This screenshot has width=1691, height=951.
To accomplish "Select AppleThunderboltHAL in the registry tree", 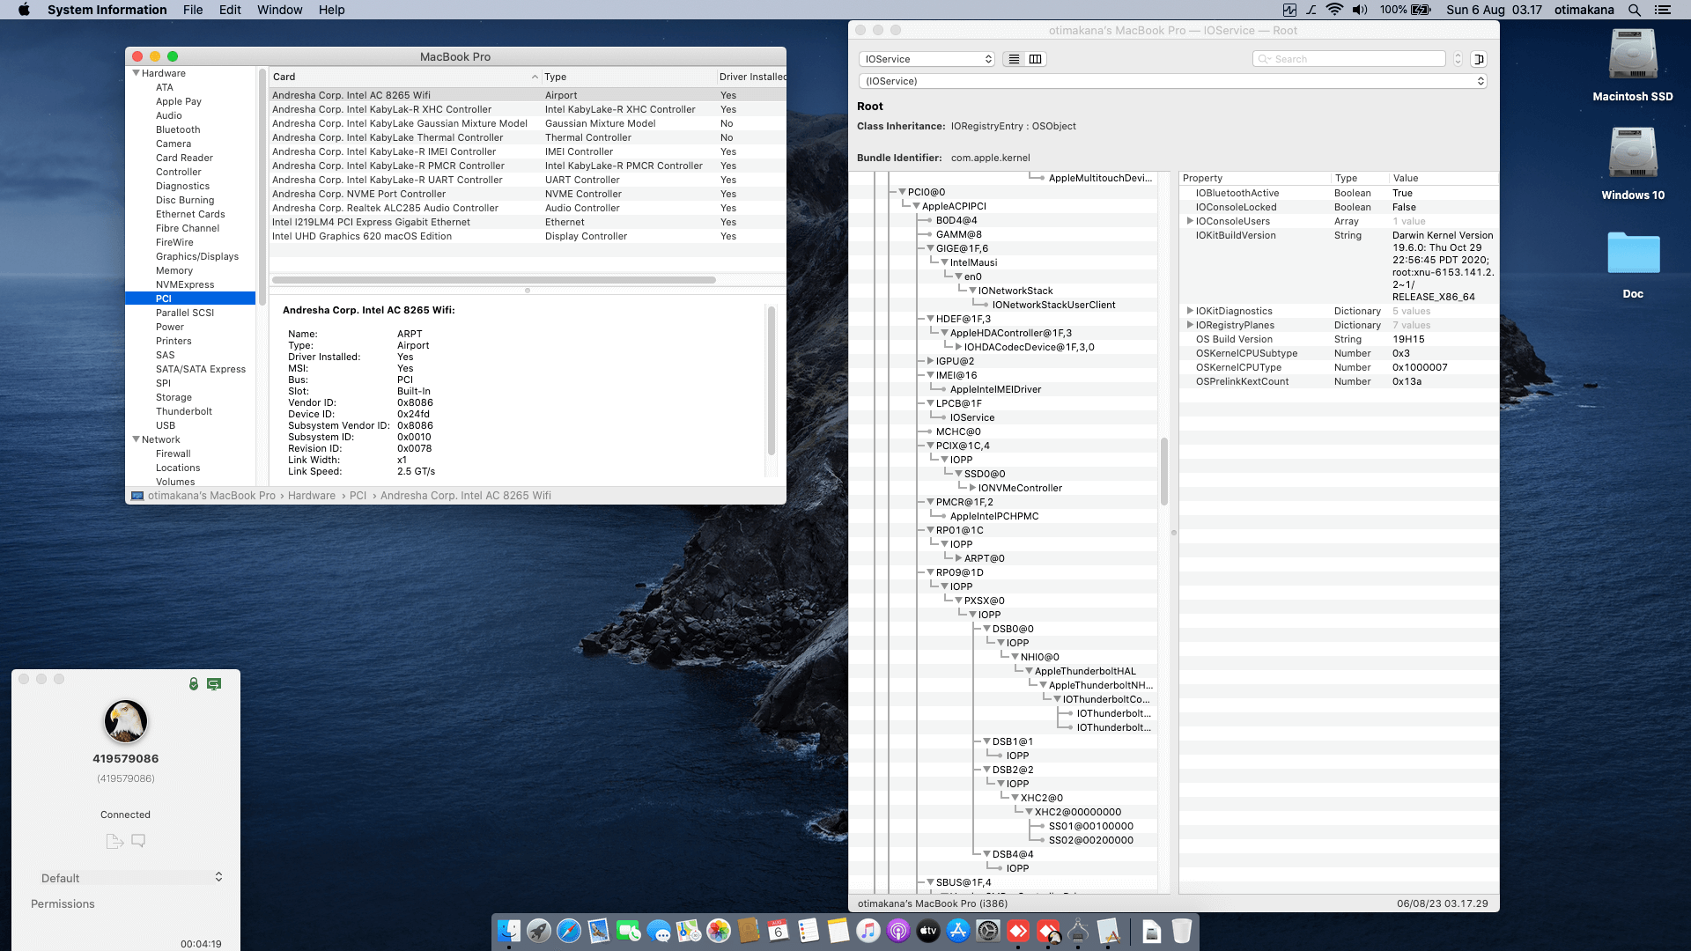I will (x=1085, y=671).
